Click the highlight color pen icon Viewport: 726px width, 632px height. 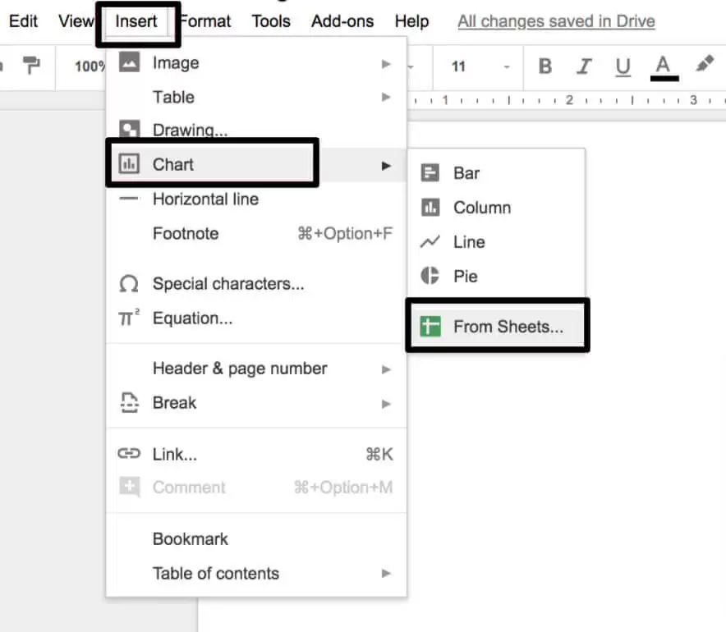(704, 65)
